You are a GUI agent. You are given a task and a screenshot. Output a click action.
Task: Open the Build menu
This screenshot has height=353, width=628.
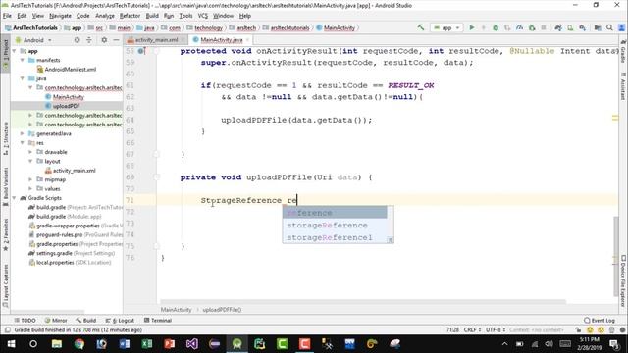click(x=152, y=16)
